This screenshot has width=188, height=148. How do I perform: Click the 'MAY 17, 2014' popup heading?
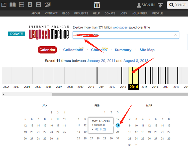tap(101, 121)
